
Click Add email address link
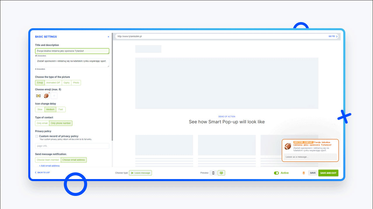coord(49,166)
